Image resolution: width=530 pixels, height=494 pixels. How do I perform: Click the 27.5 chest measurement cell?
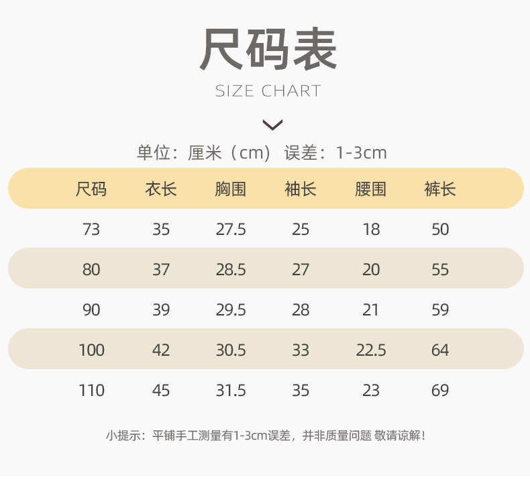(231, 230)
